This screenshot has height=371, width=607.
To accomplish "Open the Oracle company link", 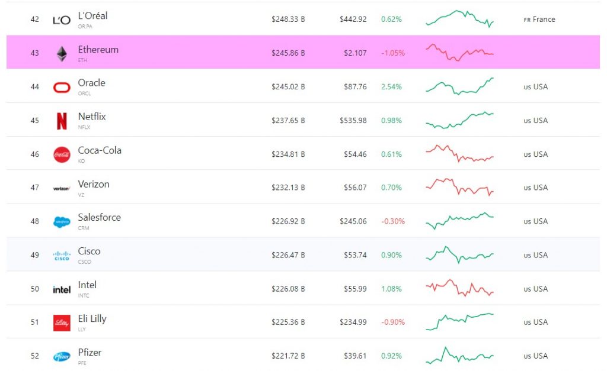I will coord(91,83).
